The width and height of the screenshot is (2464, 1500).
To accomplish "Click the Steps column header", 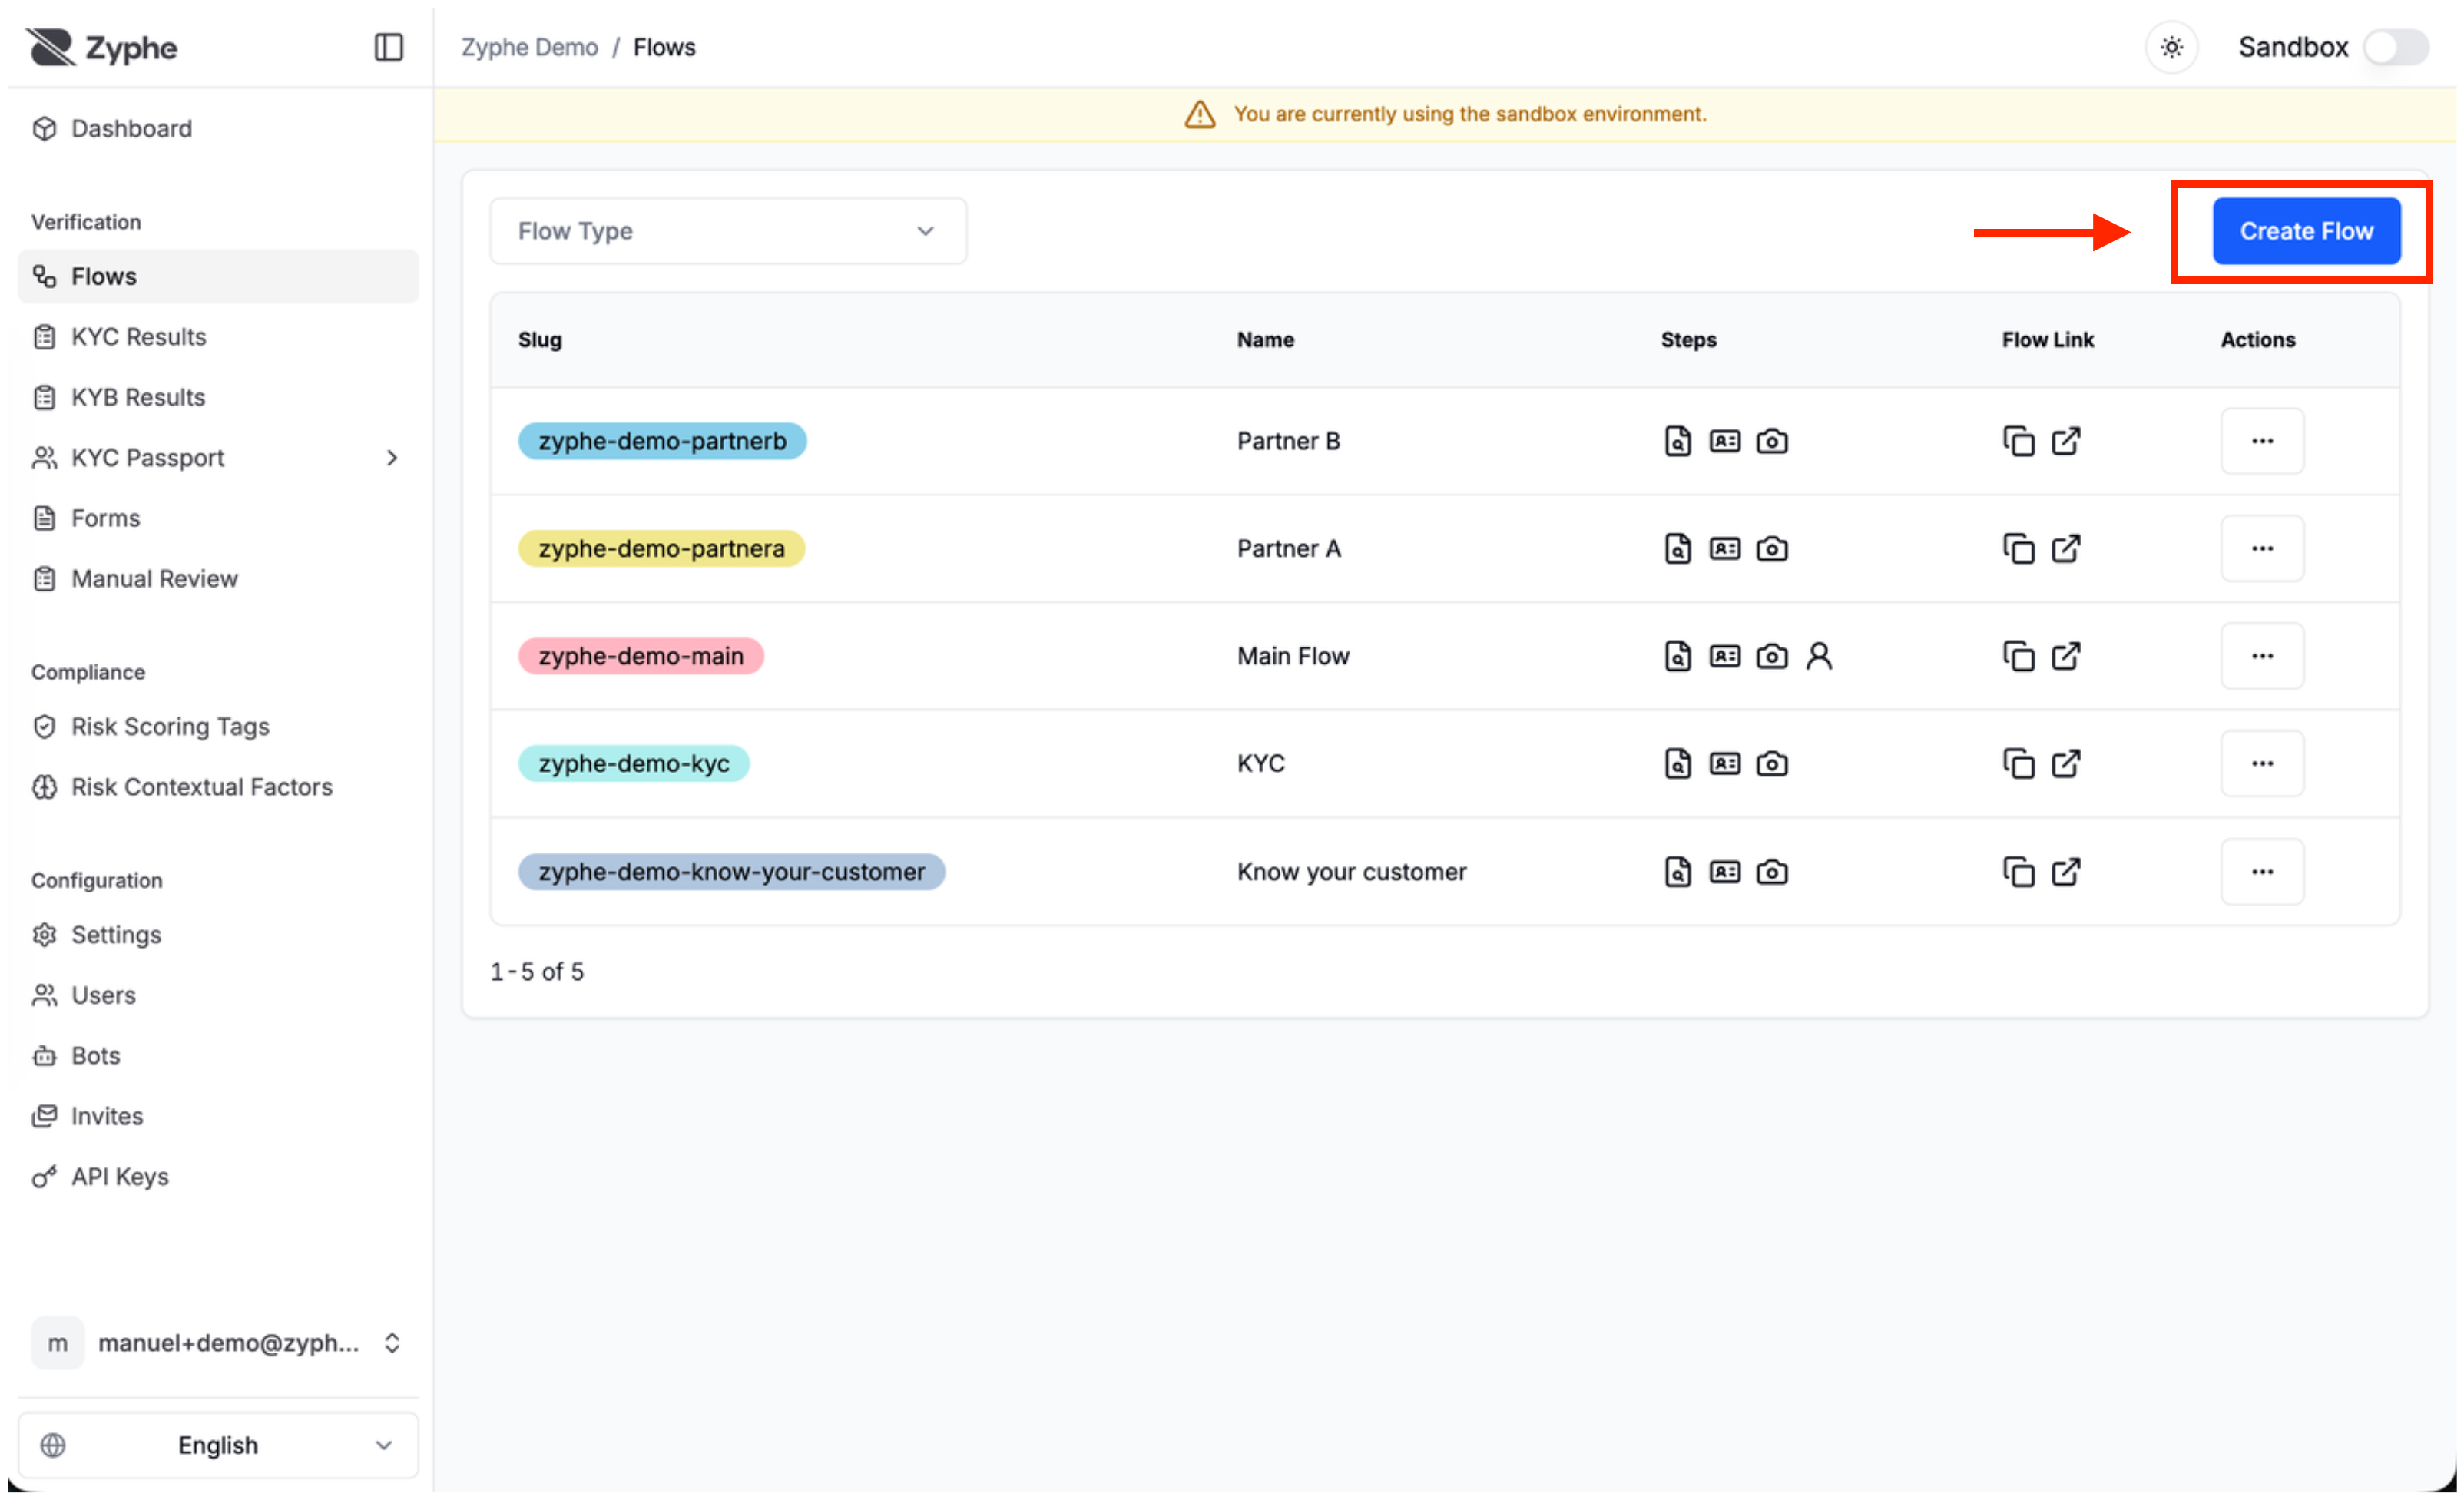I will [x=1688, y=340].
